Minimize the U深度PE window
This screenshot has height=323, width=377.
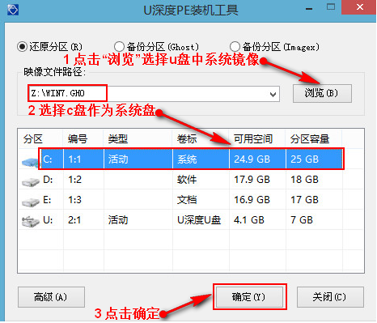click(x=309, y=9)
